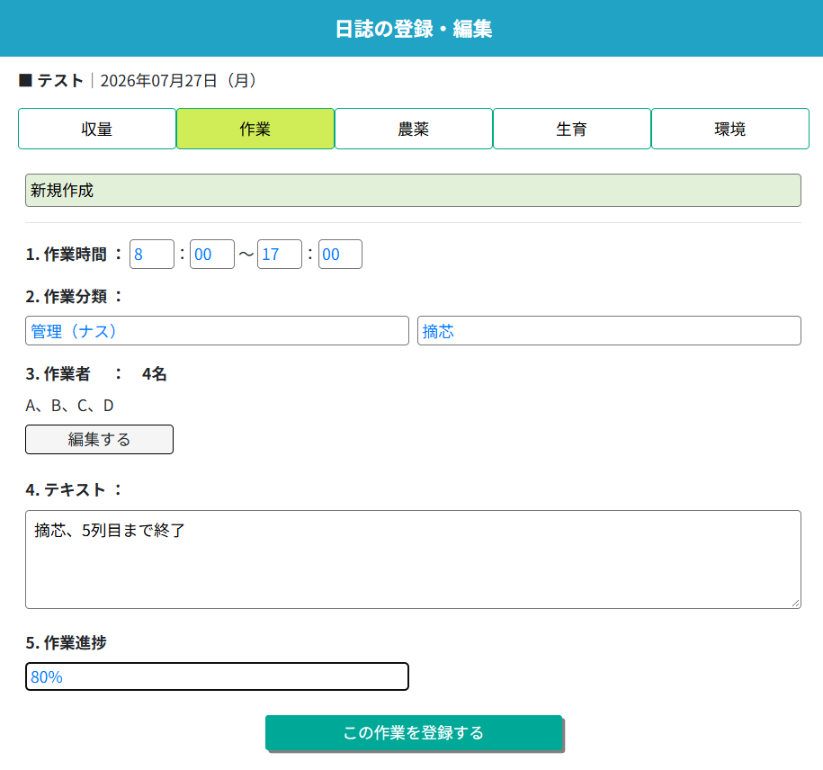Click into the テキスト memo textarea
Viewport: 823px width, 770px height.
point(413,560)
